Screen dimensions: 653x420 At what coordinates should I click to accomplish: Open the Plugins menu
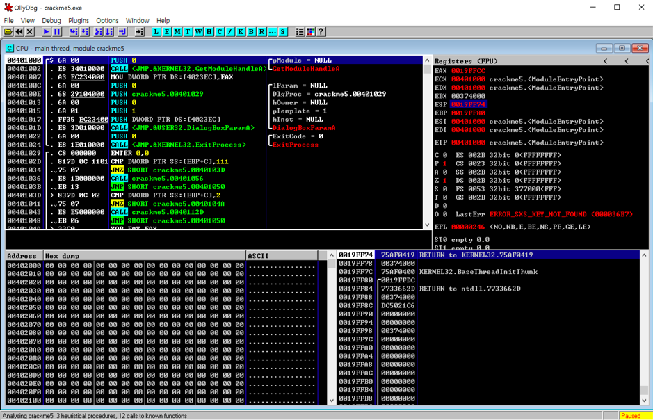coord(79,20)
